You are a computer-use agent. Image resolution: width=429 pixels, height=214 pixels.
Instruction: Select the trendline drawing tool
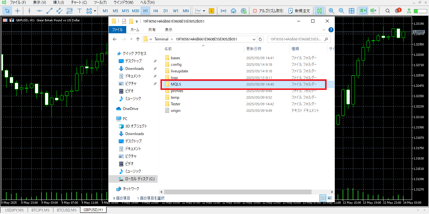(x=49, y=11)
